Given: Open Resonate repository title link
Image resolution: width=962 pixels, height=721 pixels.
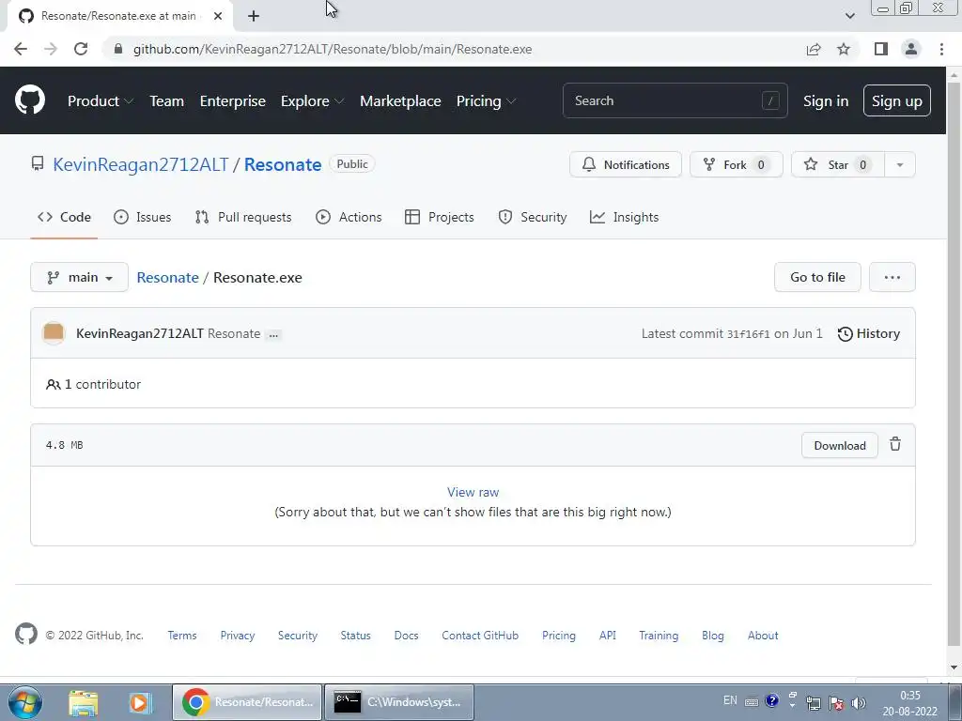Looking at the screenshot, I should [283, 164].
